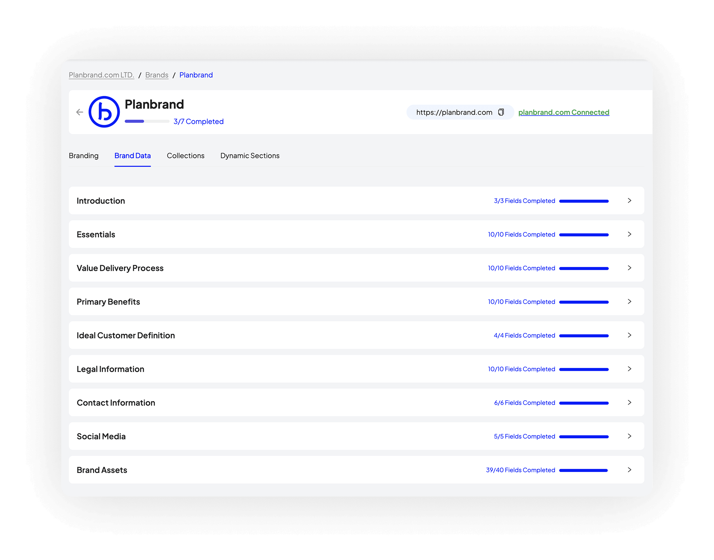Click the https://planbrand.com URL field
The height and width of the screenshot is (560, 714).
tap(454, 112)
